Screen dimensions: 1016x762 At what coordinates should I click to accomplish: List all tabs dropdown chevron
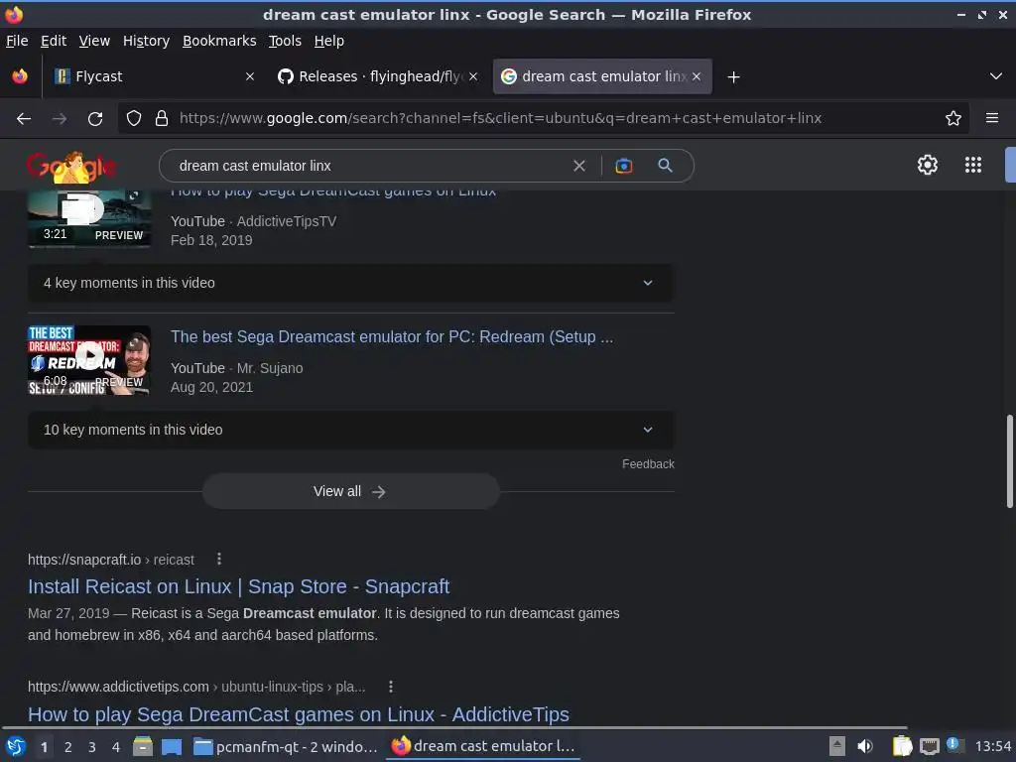[x=996, y=76]
